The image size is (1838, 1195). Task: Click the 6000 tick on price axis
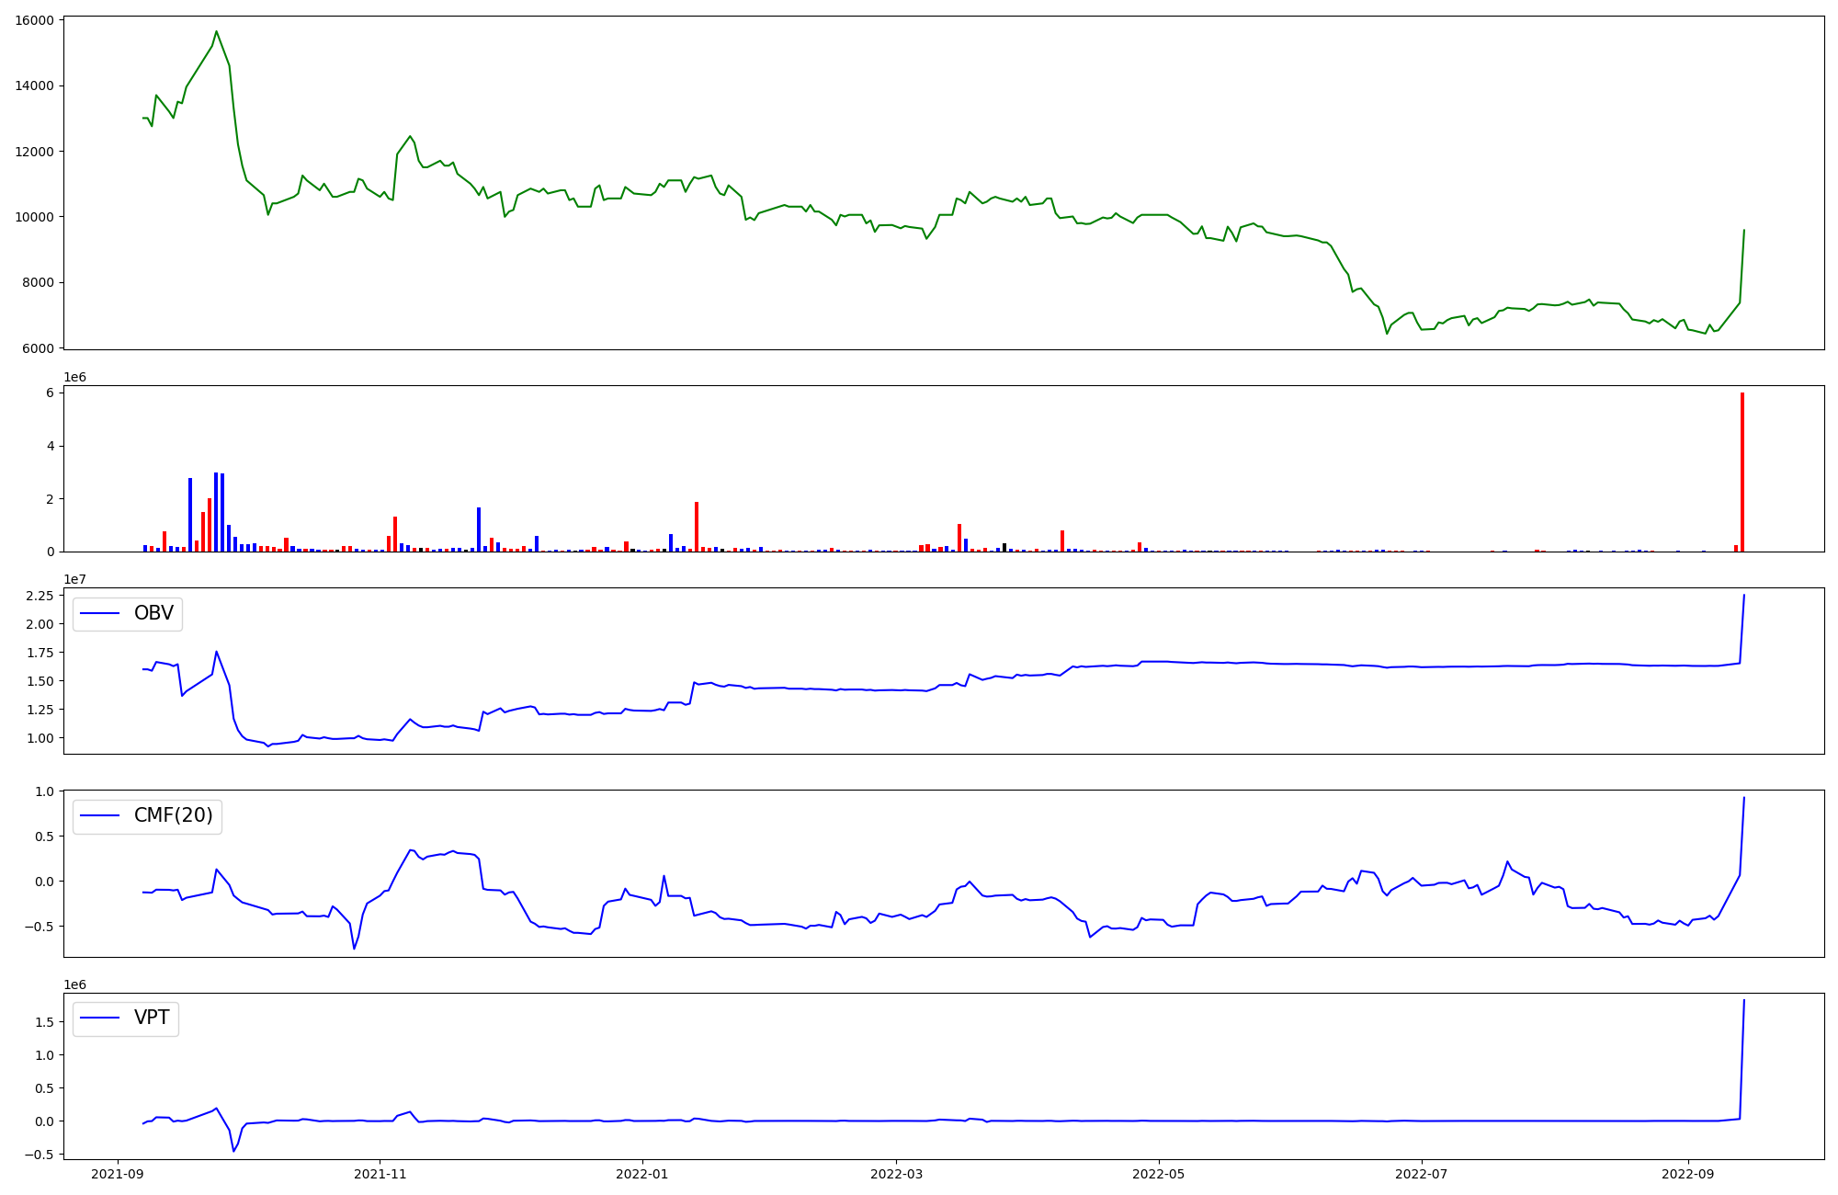(37, 348)
